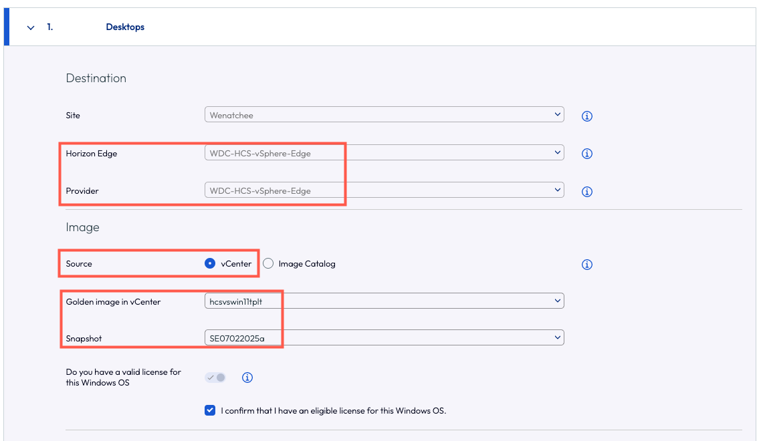Click the Image section heading
Image resolution: width=765 pixels, height=441 pixels.
tap(82, 227)
